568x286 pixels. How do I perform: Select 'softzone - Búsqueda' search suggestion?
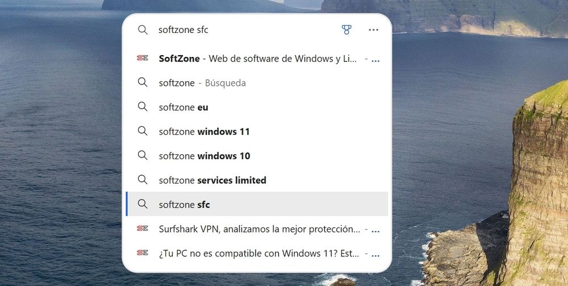[202, 83]
